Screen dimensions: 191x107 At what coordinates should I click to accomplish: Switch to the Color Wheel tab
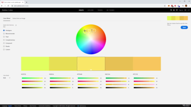coord(7,18)
